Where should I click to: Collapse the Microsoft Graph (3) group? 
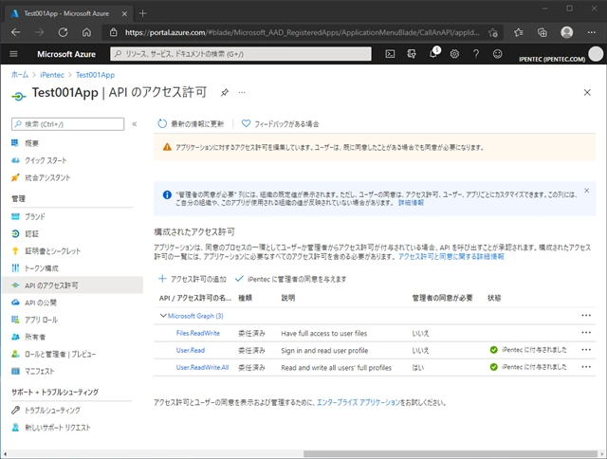[163, 316]
